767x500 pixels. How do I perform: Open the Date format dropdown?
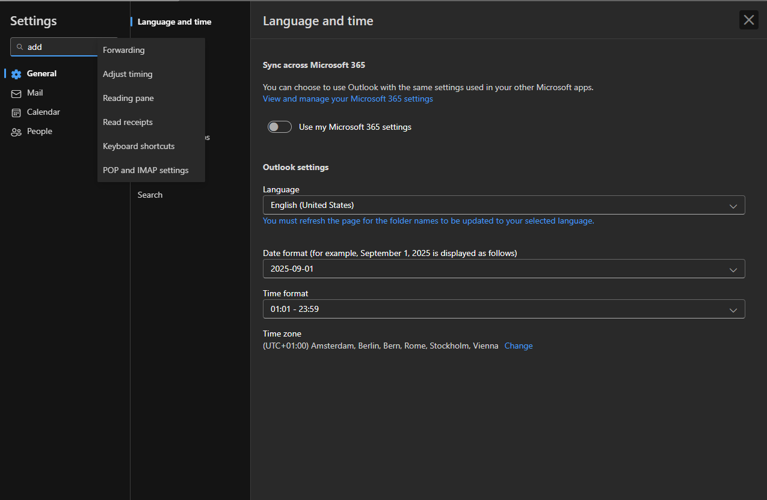point(504,269)
